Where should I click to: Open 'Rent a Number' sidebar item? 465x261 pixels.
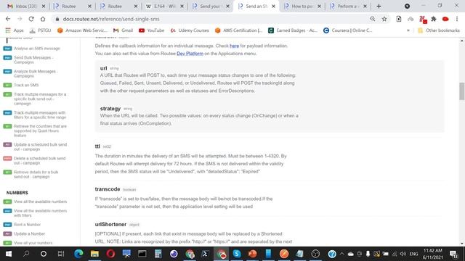pyautogui.click(x=27, y=225)
